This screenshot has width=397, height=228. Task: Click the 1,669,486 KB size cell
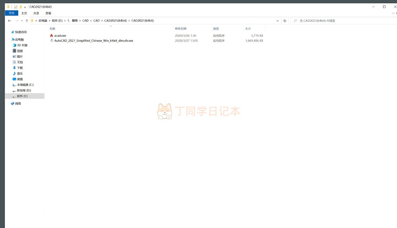tap(254, 41)
